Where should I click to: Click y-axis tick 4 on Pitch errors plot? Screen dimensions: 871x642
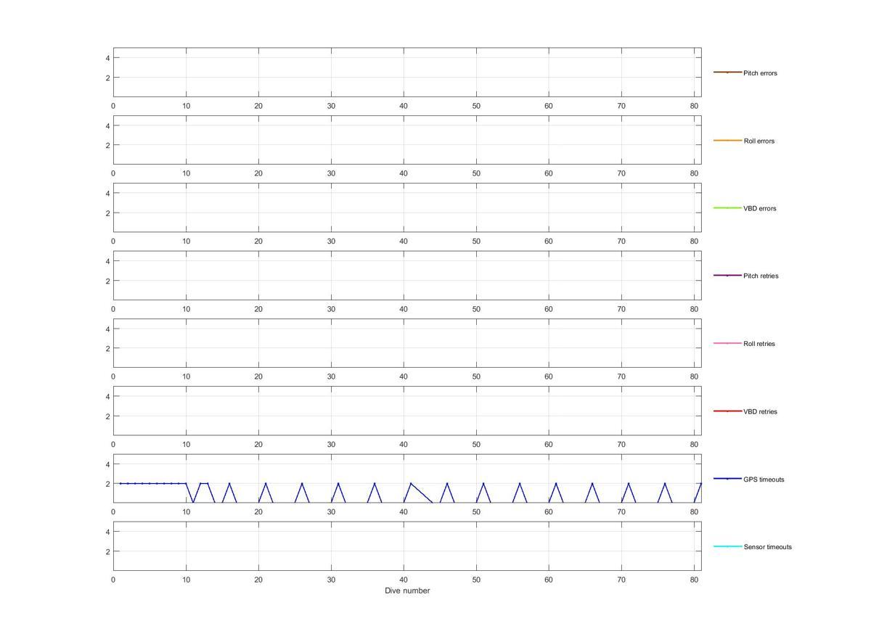pyautogui.click(x=107, y=58)
